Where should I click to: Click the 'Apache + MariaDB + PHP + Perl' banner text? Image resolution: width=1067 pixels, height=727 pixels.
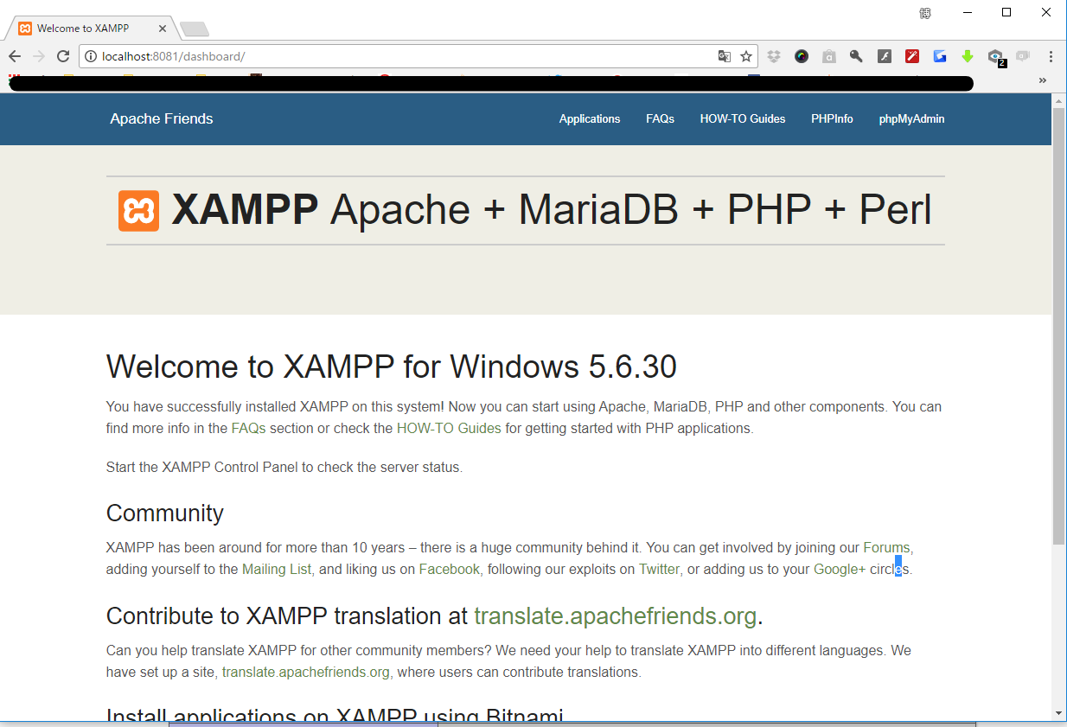pyautogui.click(x=631, y=209)
